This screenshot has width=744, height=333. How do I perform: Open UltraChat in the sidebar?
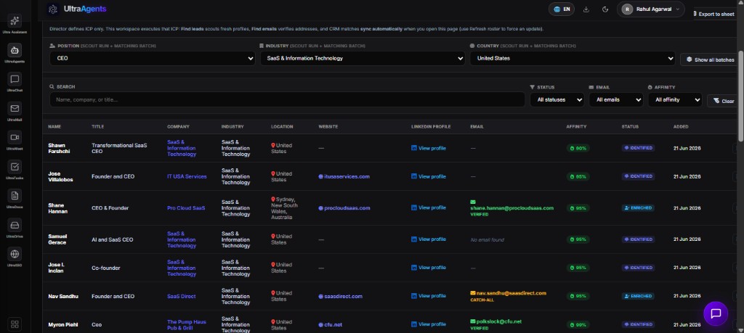pyautogui.click(x=15, y=83)
